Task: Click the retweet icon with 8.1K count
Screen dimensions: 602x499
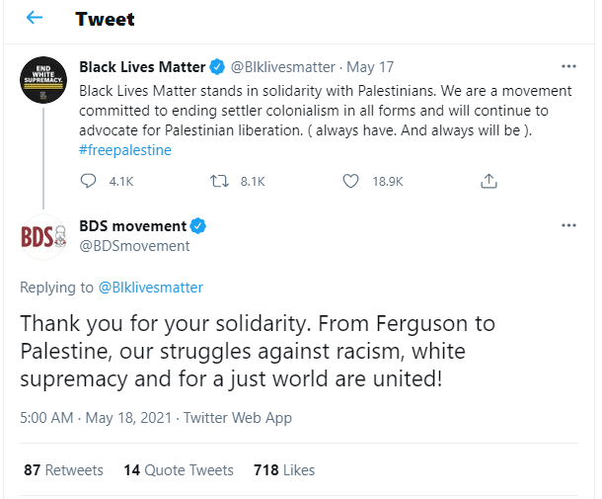Action: coord(220,181)
